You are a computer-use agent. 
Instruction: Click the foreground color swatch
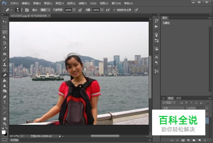tap(4, 132)
